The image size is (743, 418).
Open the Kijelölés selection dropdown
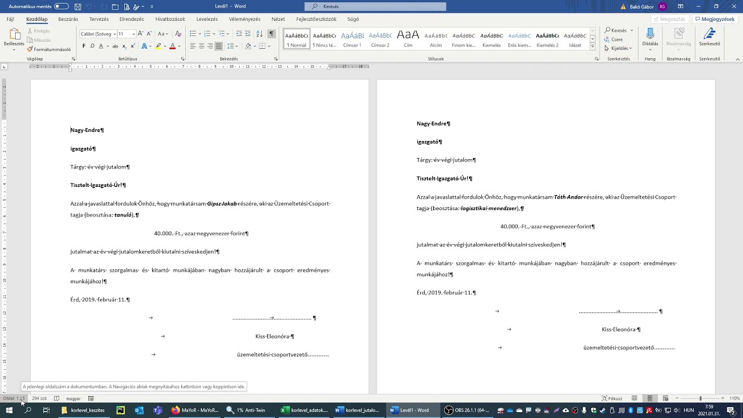pyautogui.click(x=619, y=49)
